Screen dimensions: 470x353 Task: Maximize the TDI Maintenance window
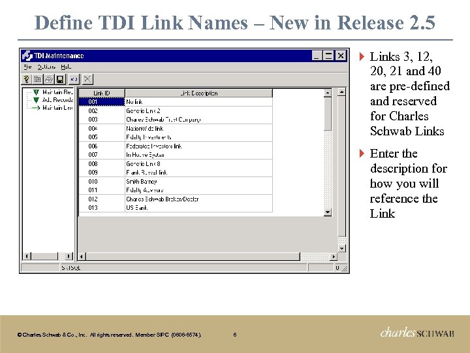tap(328, 56)
